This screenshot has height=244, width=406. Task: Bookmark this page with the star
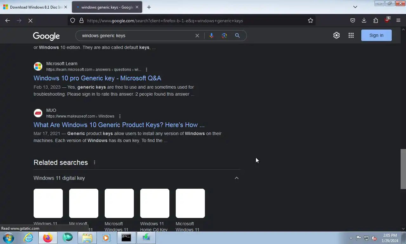pos(311,21)
